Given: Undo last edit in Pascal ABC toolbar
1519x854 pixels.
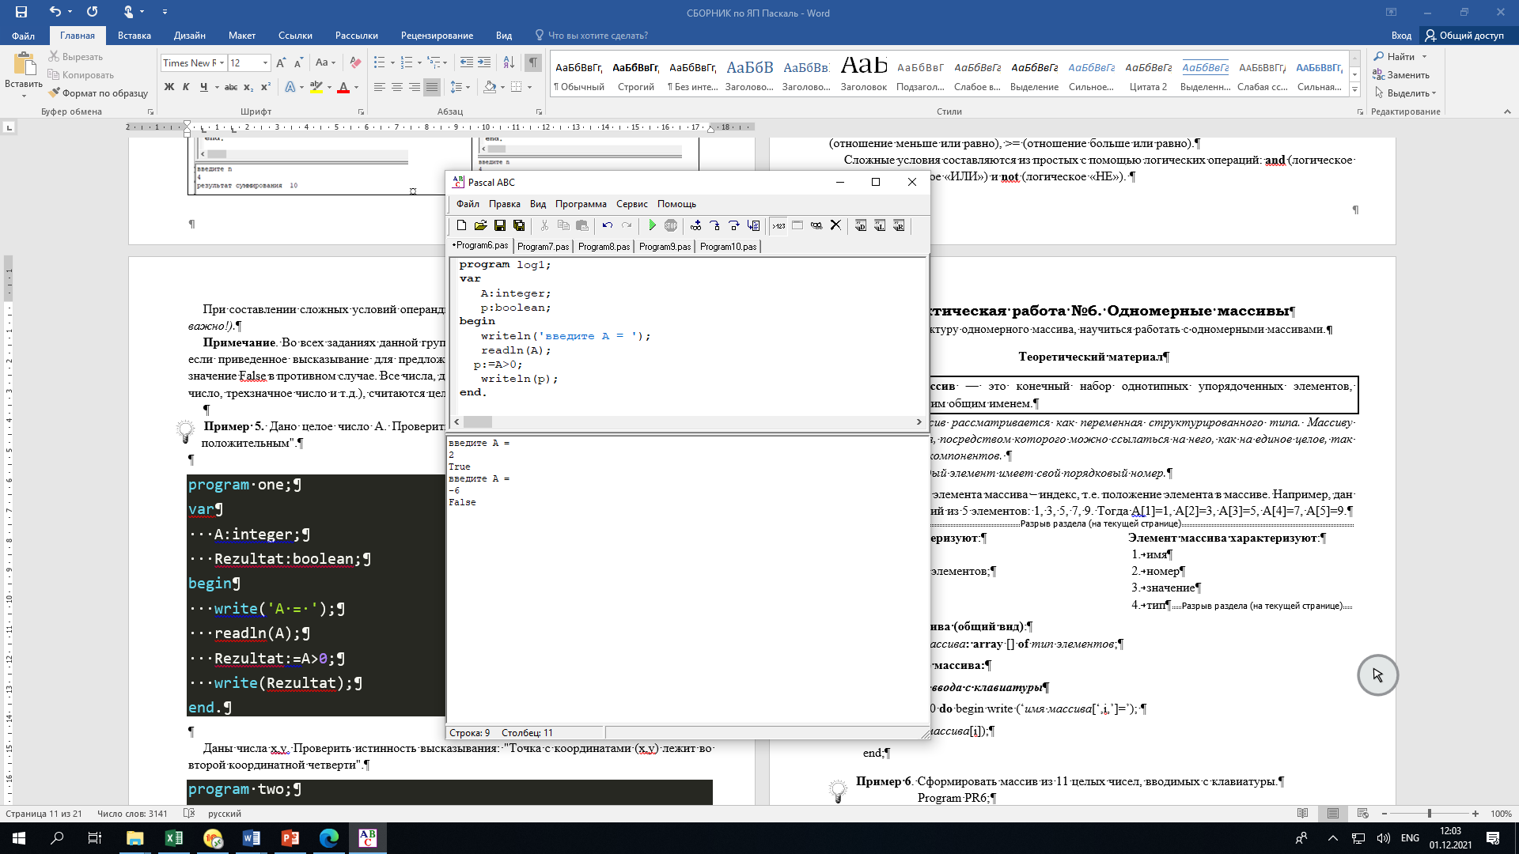Looking at the screenshot, I should pos(607,226).
